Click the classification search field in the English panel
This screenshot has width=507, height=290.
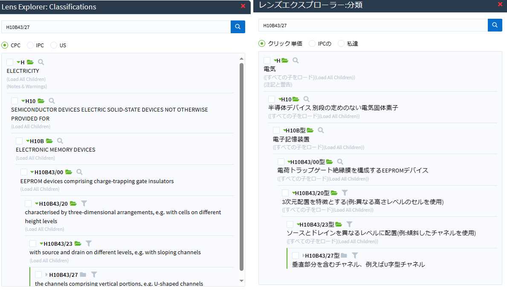tap(116, 27)
